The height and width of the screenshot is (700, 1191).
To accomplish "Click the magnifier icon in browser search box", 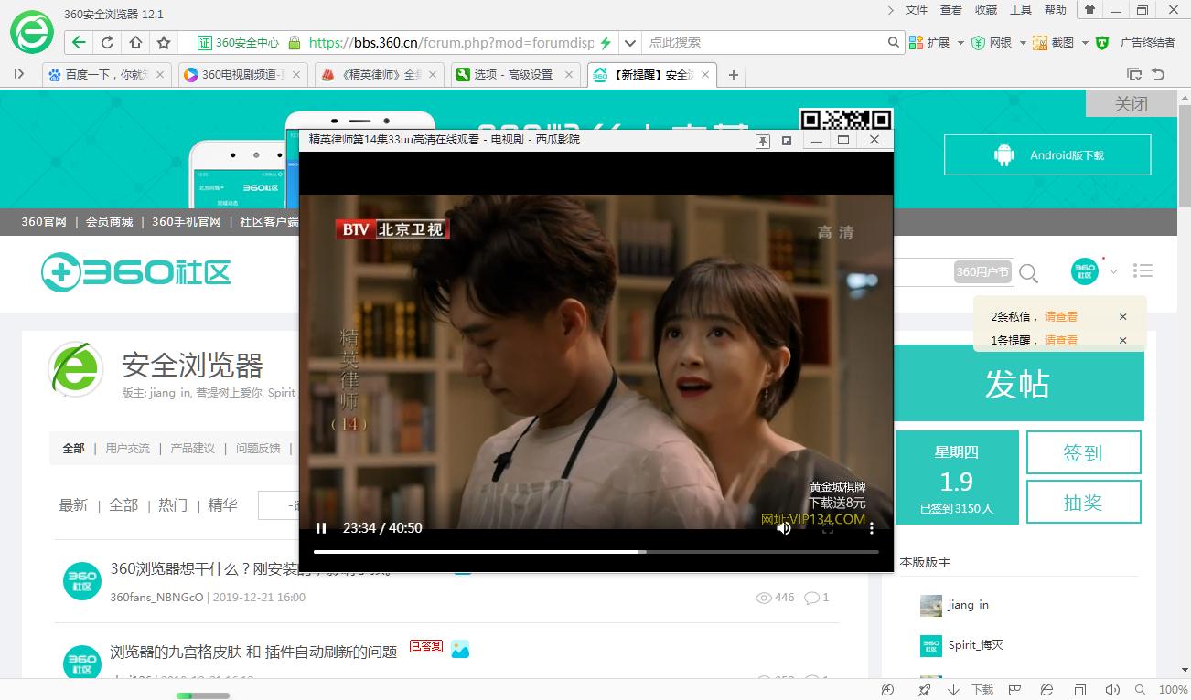I will click(895, 42).
